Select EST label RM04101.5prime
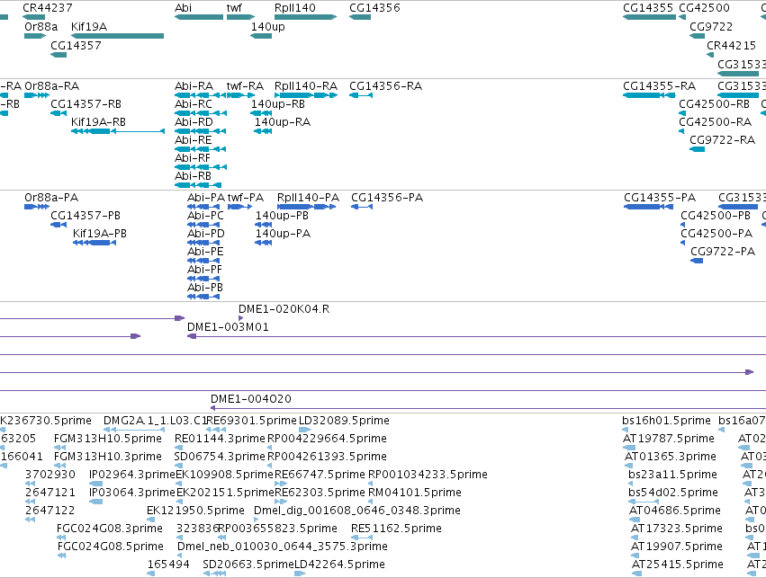 415,493
